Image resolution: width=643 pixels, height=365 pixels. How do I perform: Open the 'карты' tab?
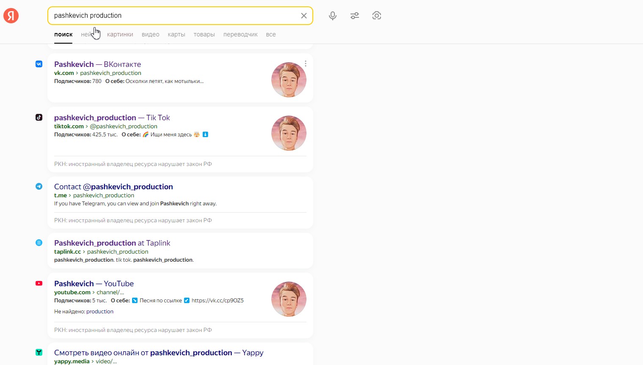click(x=177, y=34)
